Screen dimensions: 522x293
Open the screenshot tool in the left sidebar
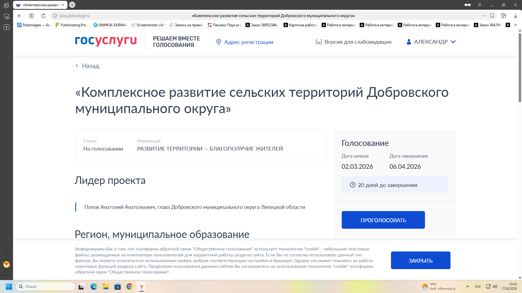pos(7,16)
